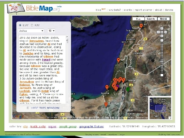The height and width of the screenshot is (138, 184).
Task: Pan the map up with the arrow
Action: [x=162, y=28]
